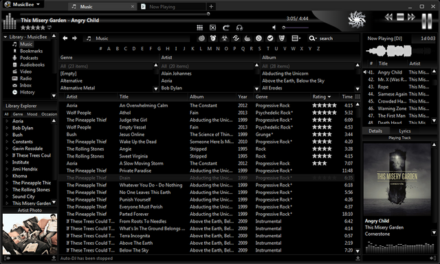Skip to the previous track

tap(388, 17)
